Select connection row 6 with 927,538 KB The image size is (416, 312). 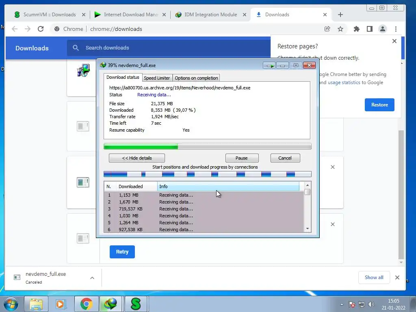[204, 230]
